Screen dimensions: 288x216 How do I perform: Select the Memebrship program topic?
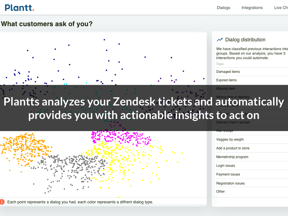(x=232, y=157)
